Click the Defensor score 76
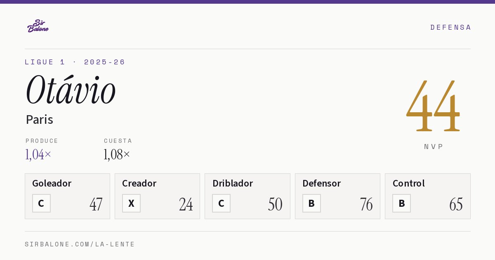The height and width of the screenshot is (260, 495). click(x=366, y=204)
